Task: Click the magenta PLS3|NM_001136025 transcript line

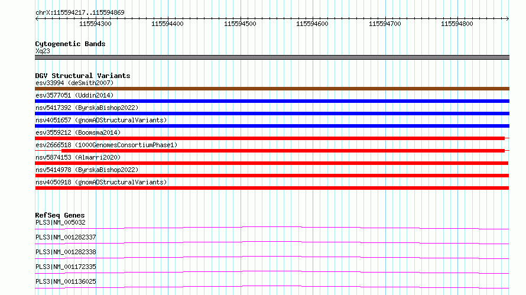Action: (x=272, y=287)
